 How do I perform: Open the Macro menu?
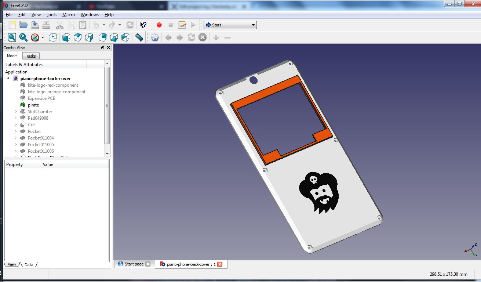68,15
